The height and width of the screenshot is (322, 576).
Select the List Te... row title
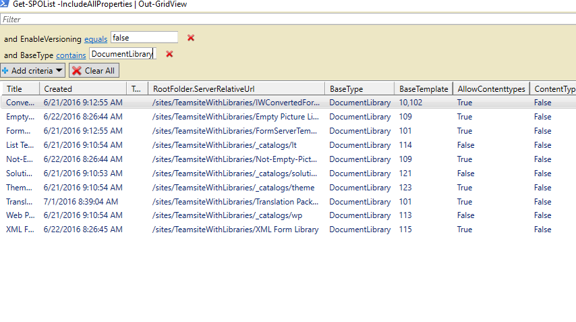pos(20,145)
